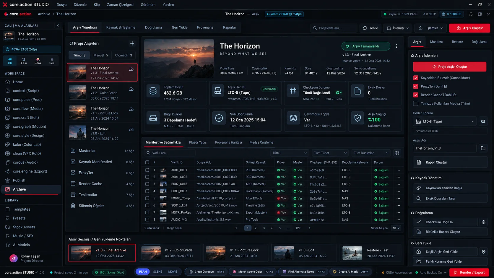The width and height of the screenshot is (494, 278).
Task: Open Hedef Konum settings gear
Action: click(x=483, y=121)
